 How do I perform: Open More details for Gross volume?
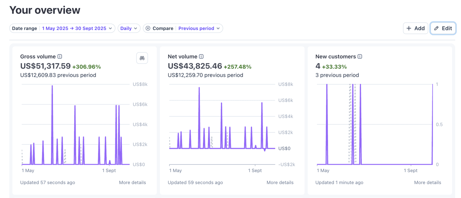[132, 183]
